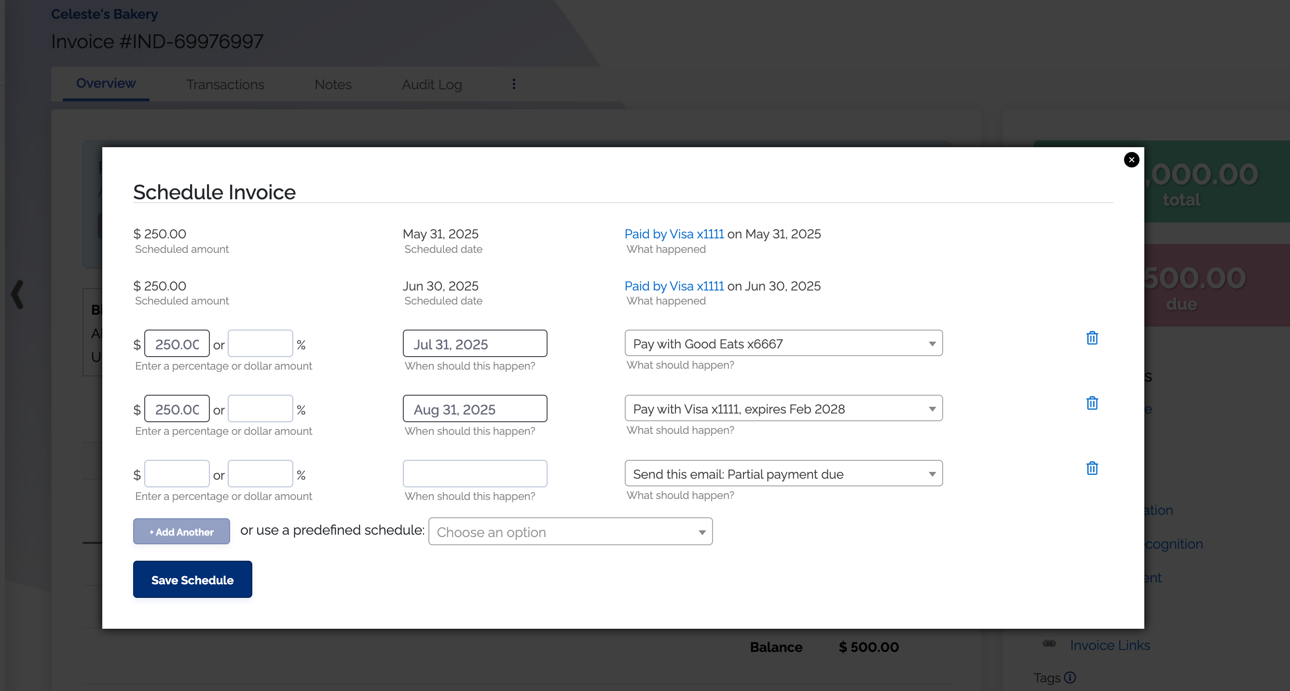Delete the Jul 31, 2025 schedule row
Image resolution: width=1290 pixels, height=691 pixels.
(x=1092, y=338)
